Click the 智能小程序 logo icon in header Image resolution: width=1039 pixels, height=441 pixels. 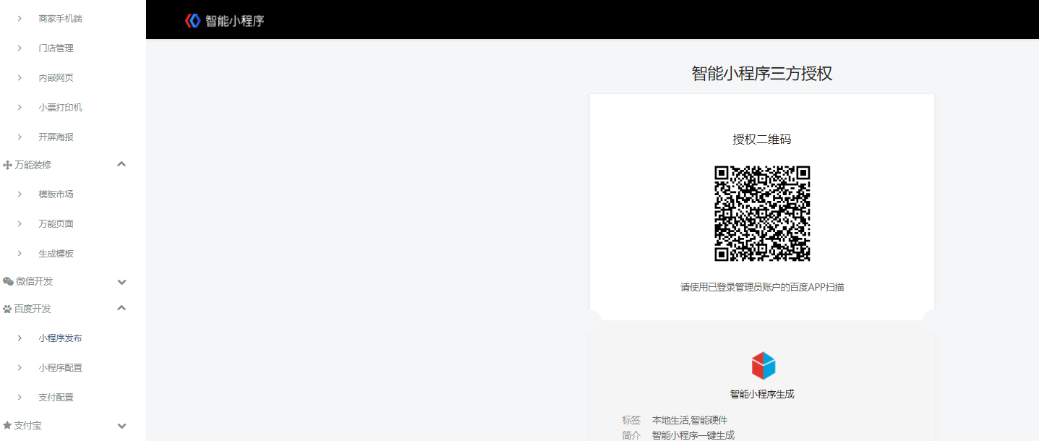tap(192, 21)
